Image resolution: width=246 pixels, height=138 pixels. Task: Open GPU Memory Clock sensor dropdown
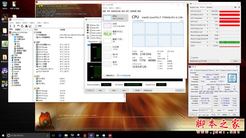tap(208, 15)
